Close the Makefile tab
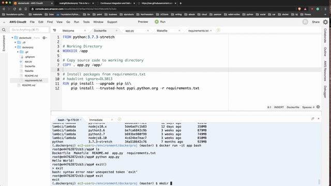 point(179,30)
